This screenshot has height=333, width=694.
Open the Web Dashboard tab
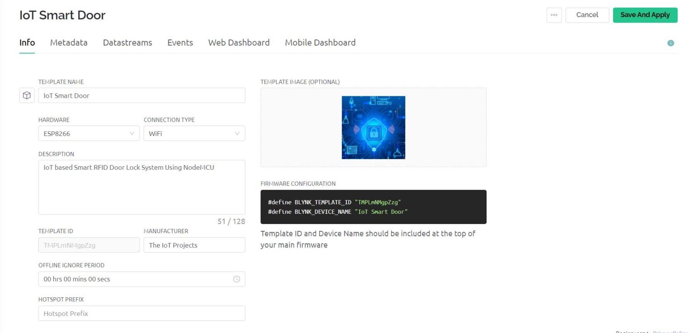coord(239,42)
